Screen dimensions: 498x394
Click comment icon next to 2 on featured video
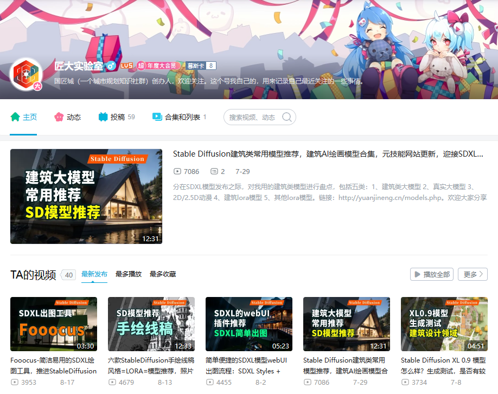pyautogui.click(x=214, y=171)
